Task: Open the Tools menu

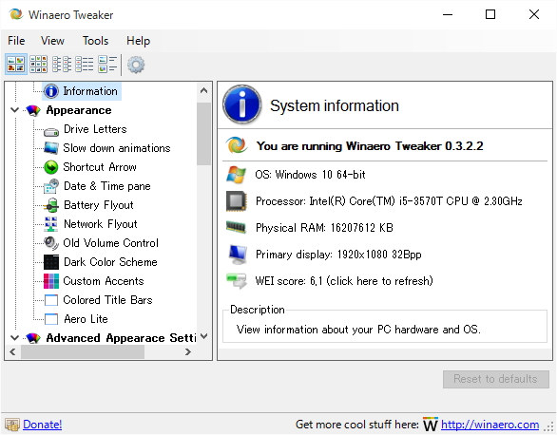Action: pyautogui.click(x=96, y=41)
